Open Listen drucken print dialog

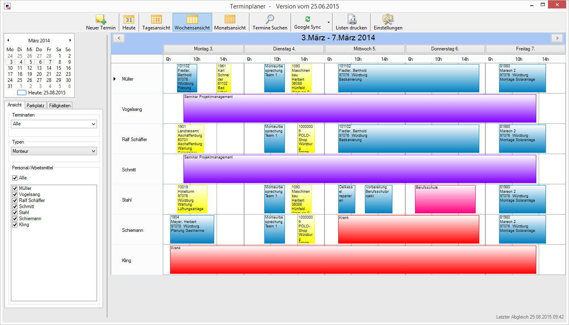351,22
